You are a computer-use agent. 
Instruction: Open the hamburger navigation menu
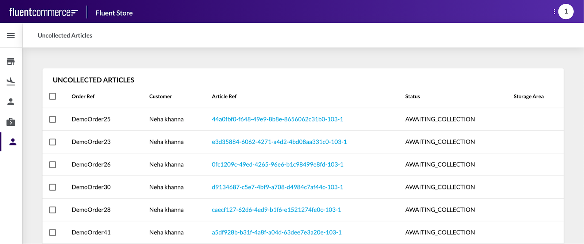[11, 35]
